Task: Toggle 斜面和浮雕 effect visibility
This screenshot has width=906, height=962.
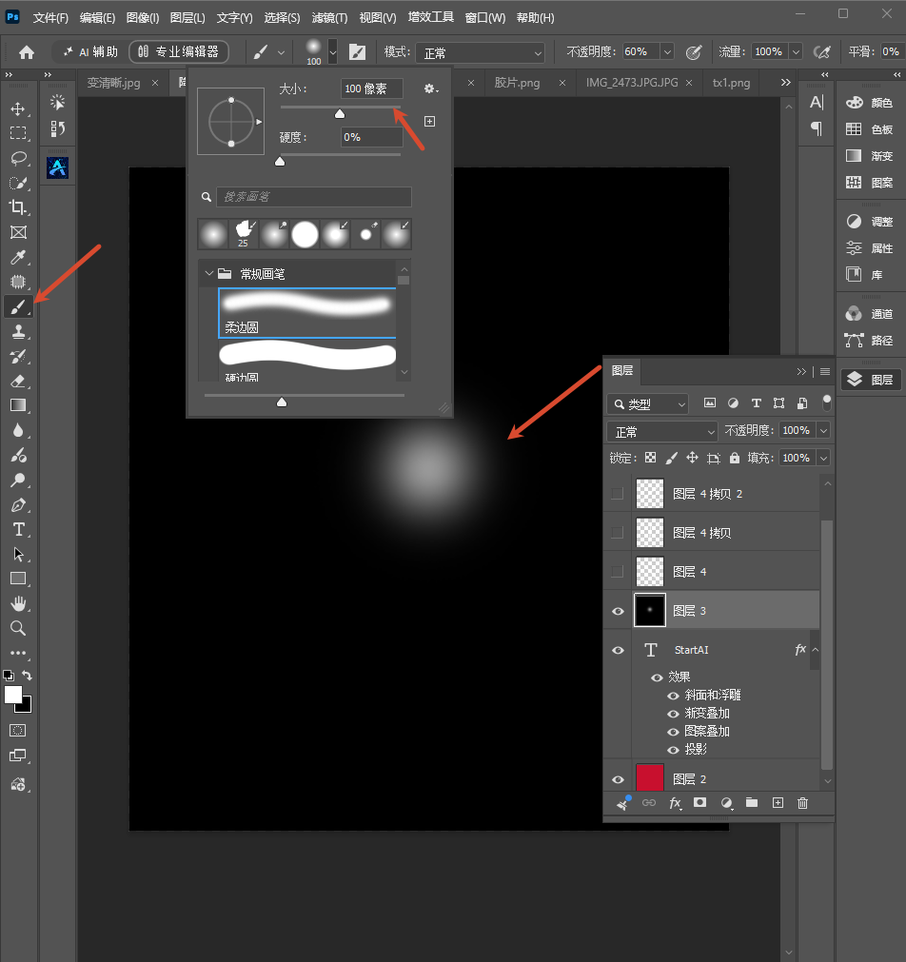Action: click(674, 696)
